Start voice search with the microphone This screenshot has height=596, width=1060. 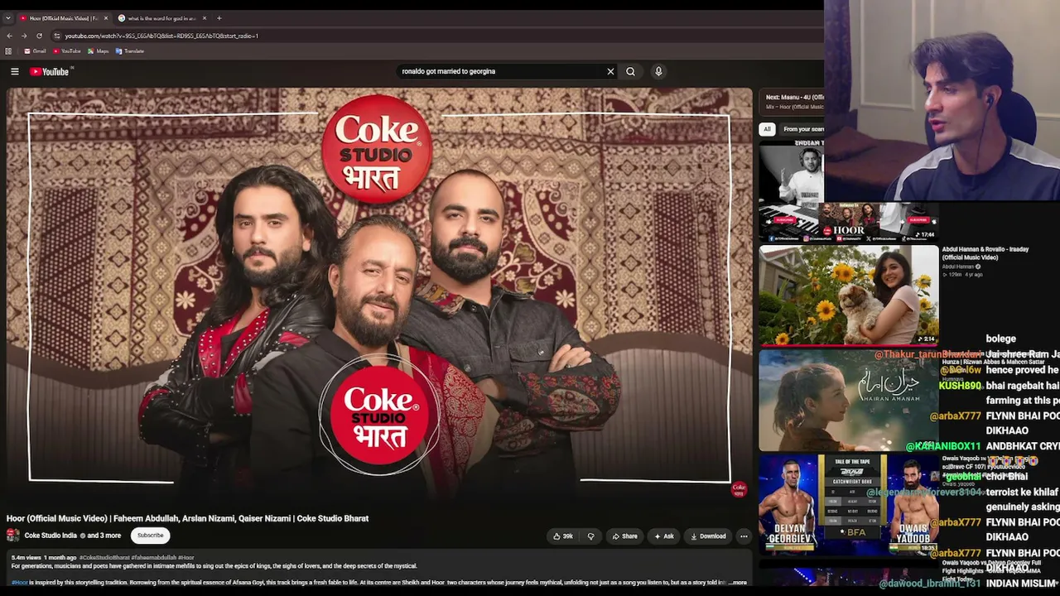pos(658,71)
